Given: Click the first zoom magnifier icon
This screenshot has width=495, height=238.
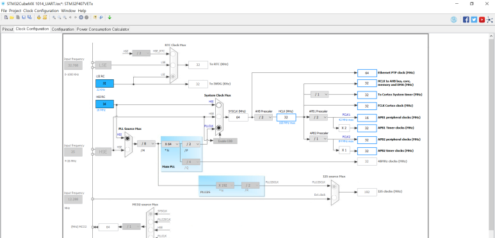Looking at the screenshot, I should coord(54,18).
